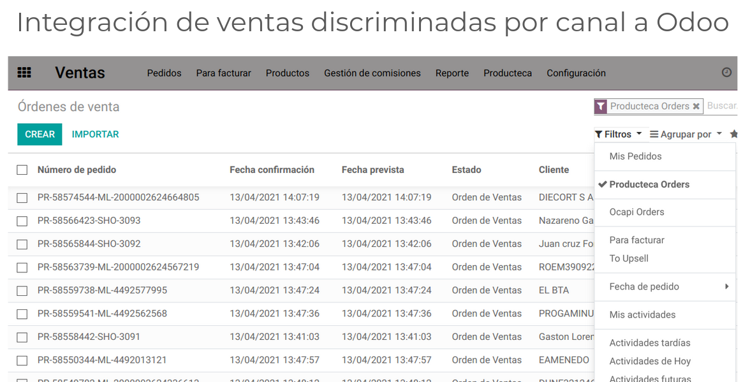Click the Ventas app title
Viewport: 743px width, 382px height.
80,73
